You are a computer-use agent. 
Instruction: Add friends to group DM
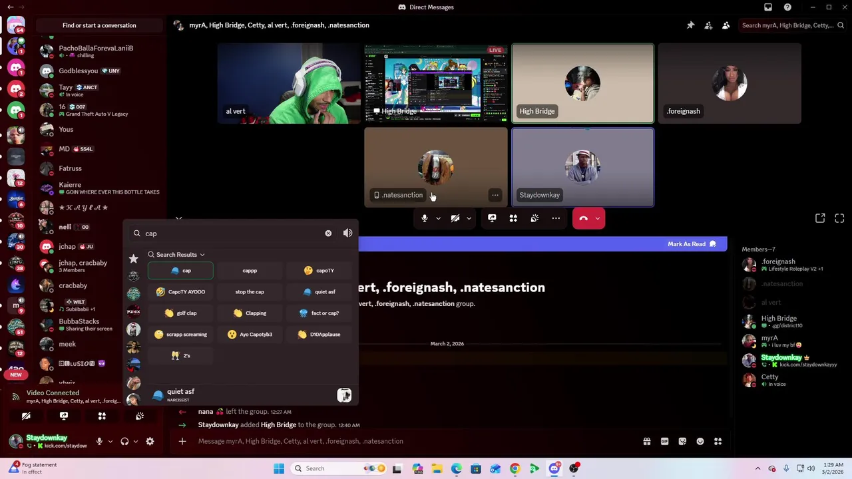tap(708, 25)
